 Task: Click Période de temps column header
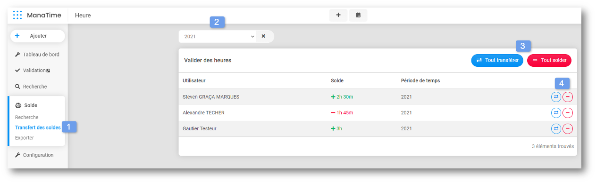(x=420, y=81)
